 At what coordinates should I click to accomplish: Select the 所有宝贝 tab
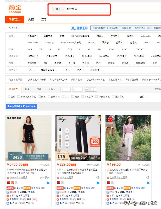point(15,20)
